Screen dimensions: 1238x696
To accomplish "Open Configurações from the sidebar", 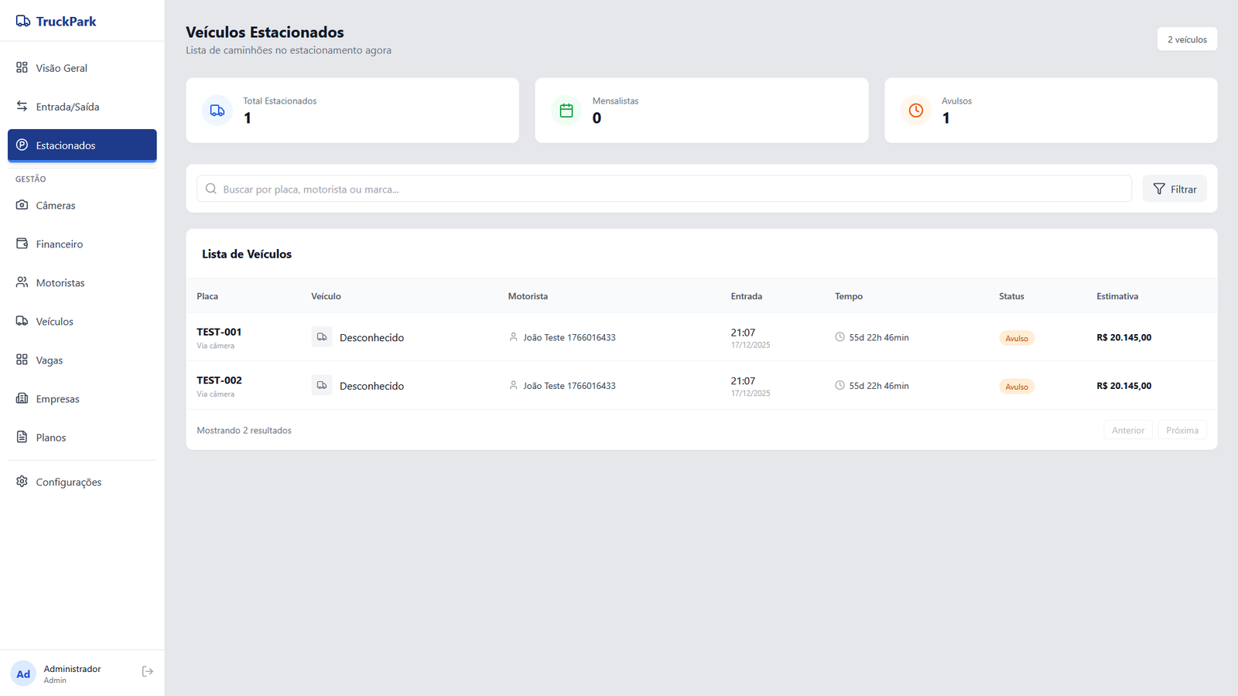I will click(69, 481).
